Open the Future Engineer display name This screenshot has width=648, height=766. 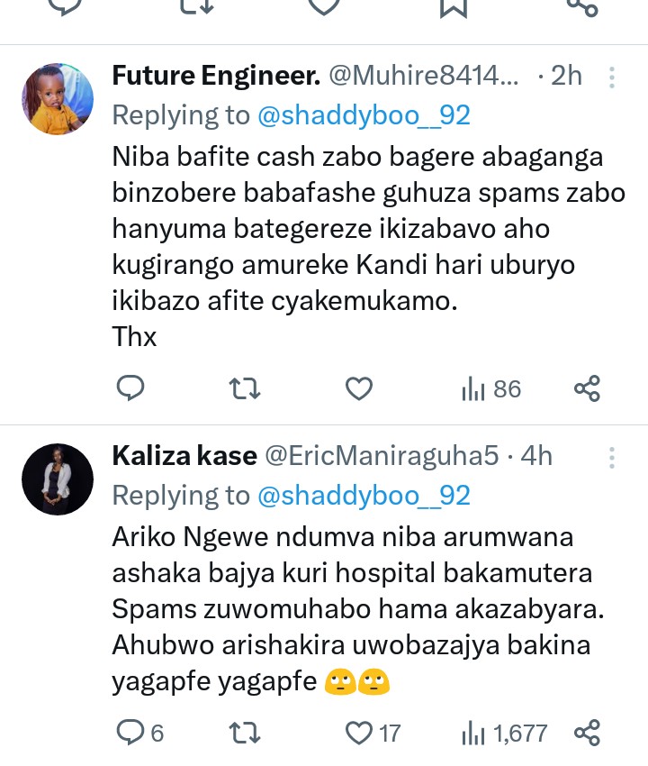point(216,78)
